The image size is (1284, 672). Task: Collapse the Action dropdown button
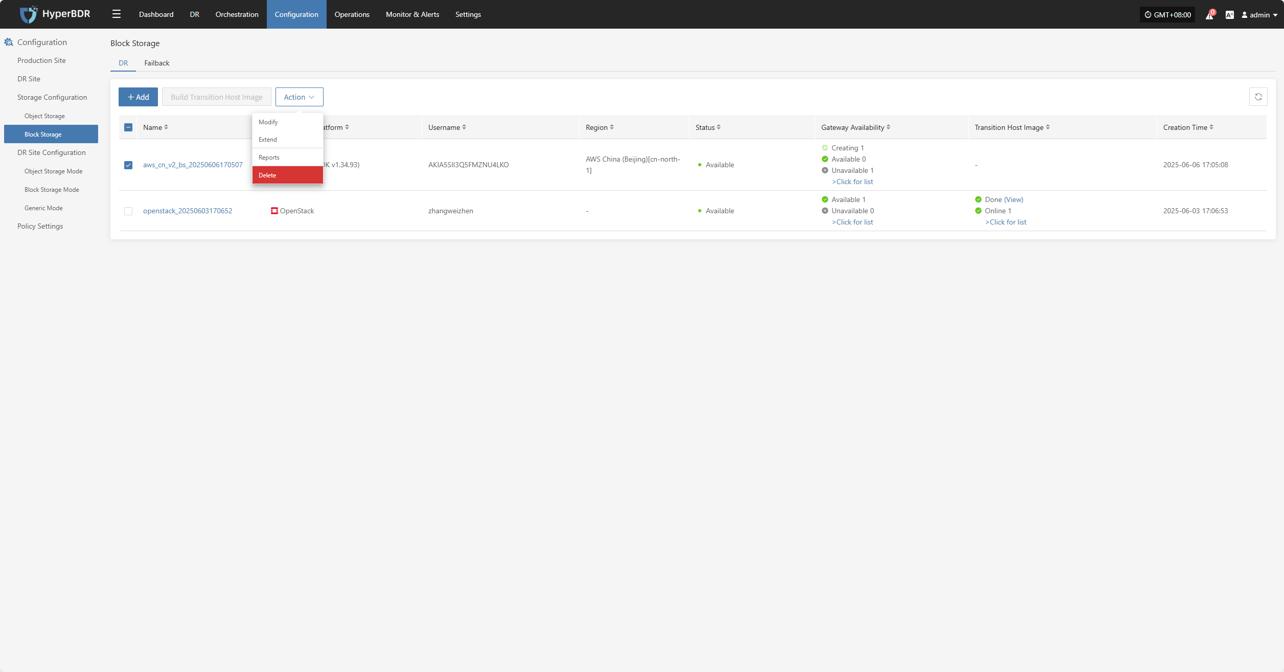tap(299, 97)
